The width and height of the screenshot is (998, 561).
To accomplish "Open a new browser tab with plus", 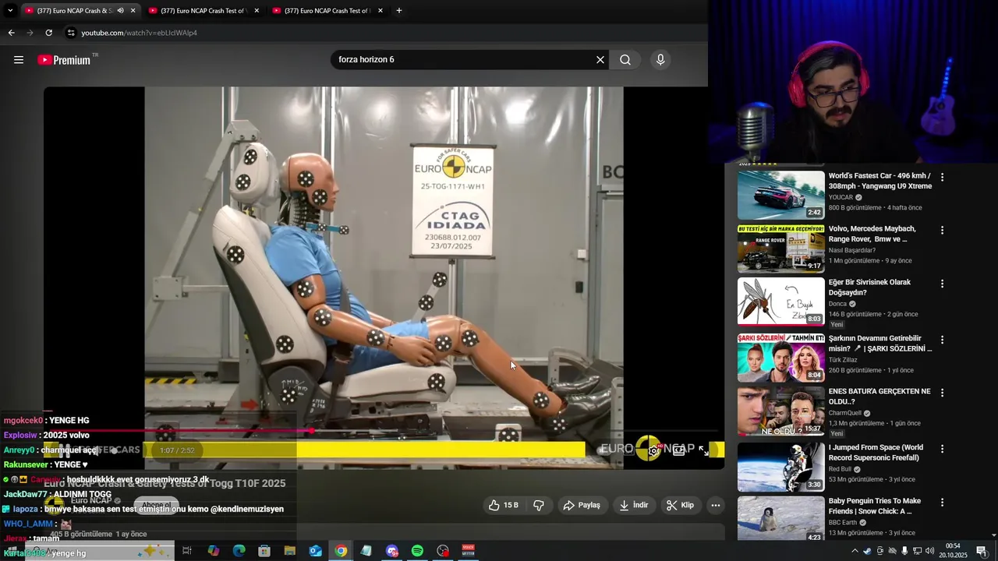I will click(399, 11).
